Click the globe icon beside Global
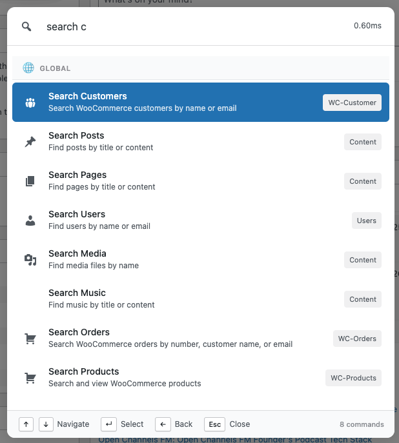 (28, 68)
